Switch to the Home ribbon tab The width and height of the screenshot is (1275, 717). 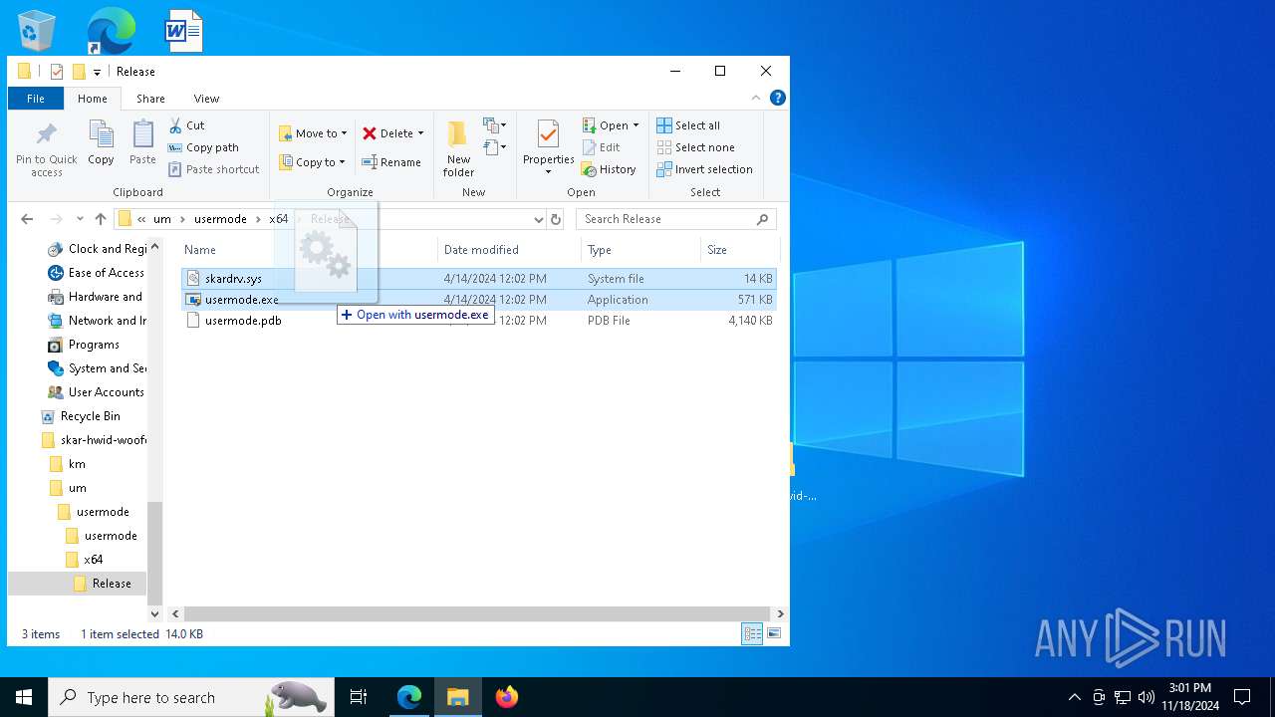(93, 99)
